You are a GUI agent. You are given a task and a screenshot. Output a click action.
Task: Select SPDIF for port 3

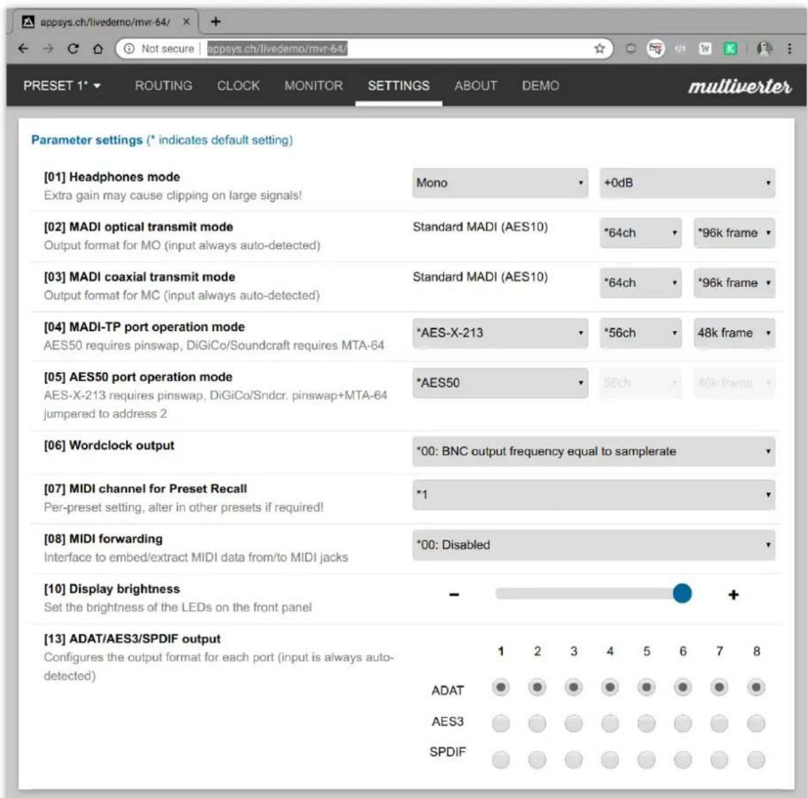click(x=574, y=759)
